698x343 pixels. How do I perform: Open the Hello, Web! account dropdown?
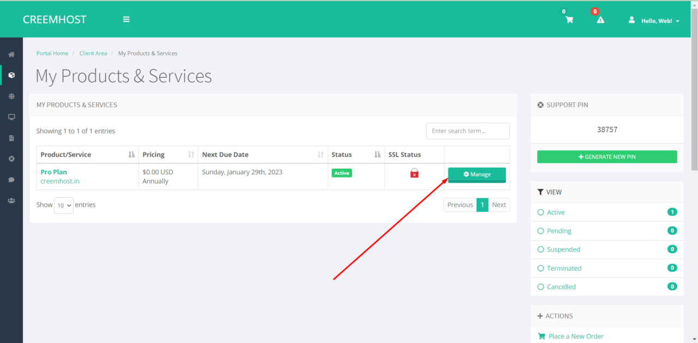[654, 21]
